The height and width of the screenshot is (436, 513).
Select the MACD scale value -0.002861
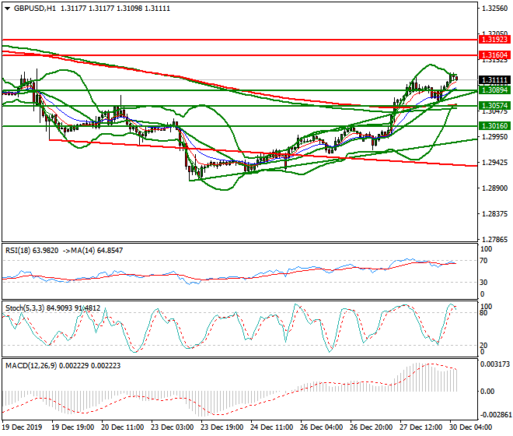pyautogui.click(x=494, y=415)
